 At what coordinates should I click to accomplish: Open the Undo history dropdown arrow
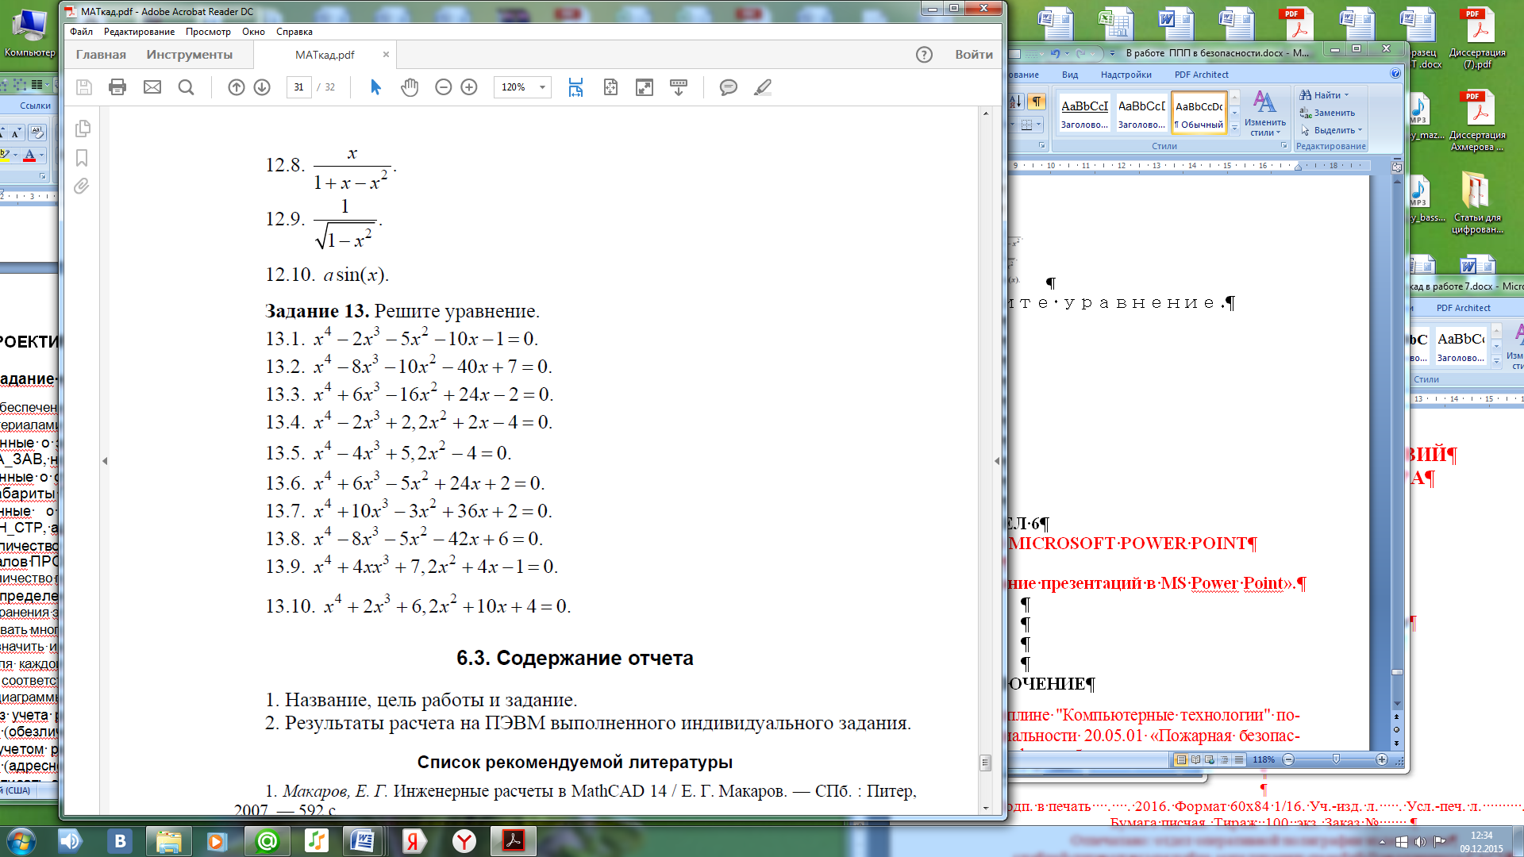(1067, 53)
